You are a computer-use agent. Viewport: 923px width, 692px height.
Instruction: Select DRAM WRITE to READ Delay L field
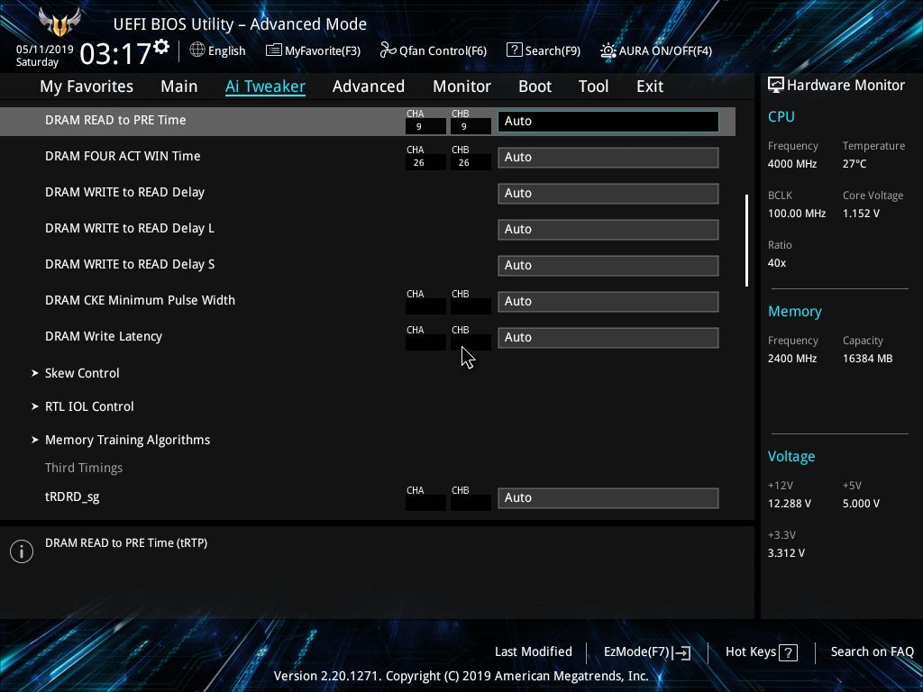coord(608,230)
